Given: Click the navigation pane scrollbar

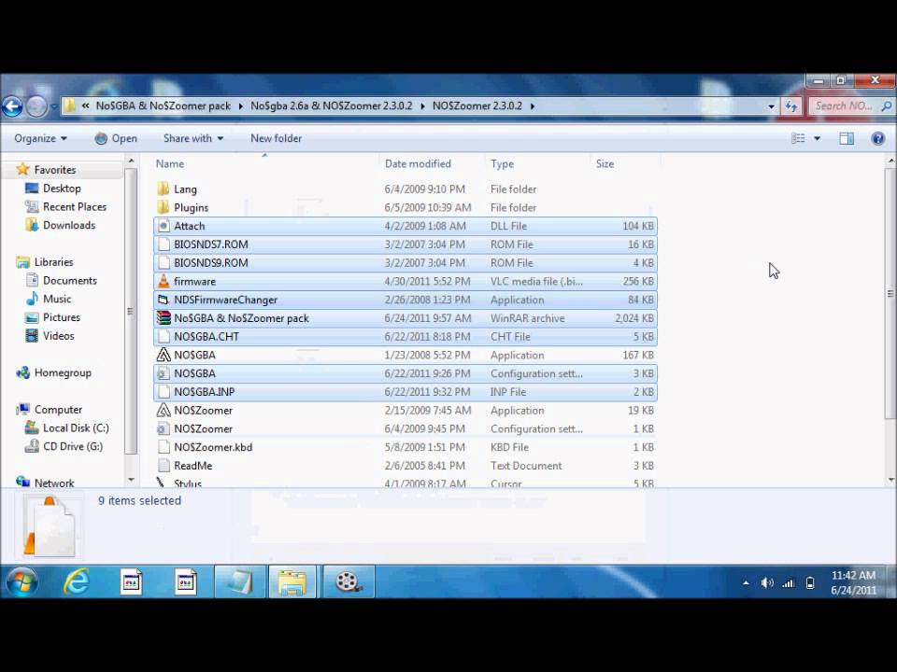Looking at the screenshot, I should pyautogui.click(x=131, y=312).
